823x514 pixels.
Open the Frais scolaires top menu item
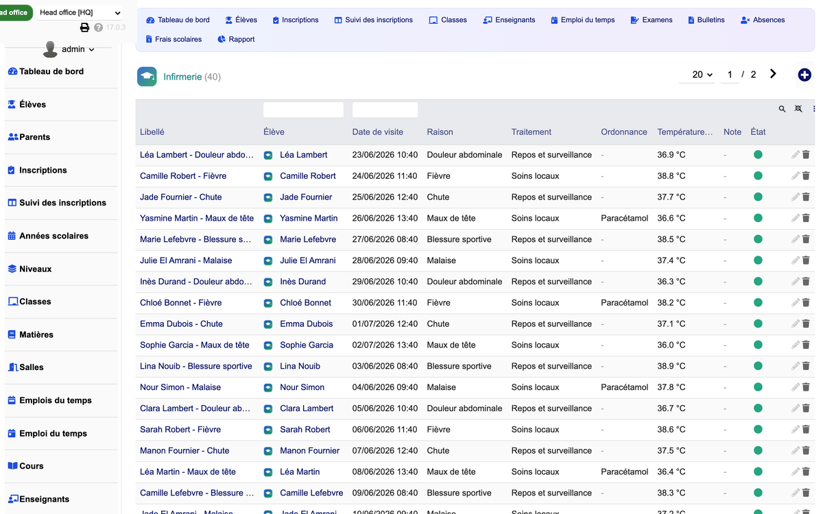(174, 39)
